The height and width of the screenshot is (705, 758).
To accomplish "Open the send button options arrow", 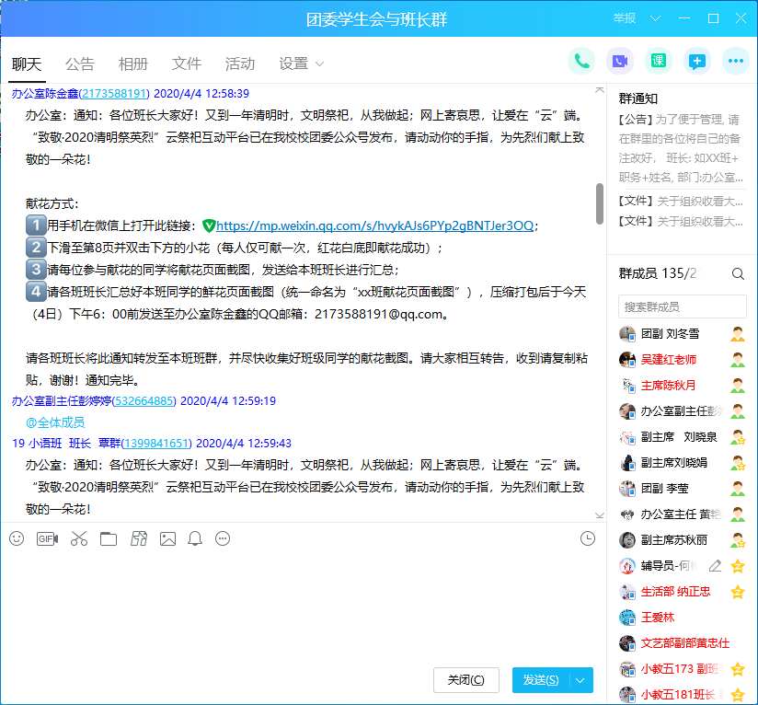I will [580, 680].
